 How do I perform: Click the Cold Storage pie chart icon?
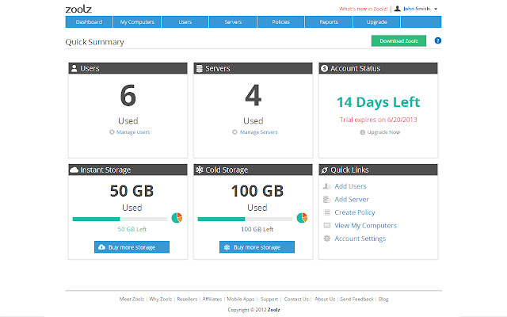coord(302,218)
